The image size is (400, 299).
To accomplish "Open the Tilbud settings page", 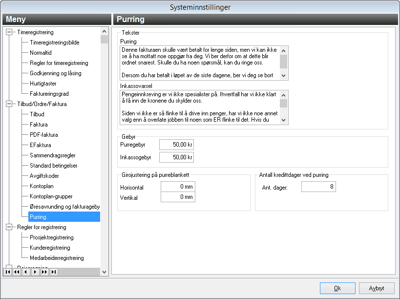I will tap(37, 114).
